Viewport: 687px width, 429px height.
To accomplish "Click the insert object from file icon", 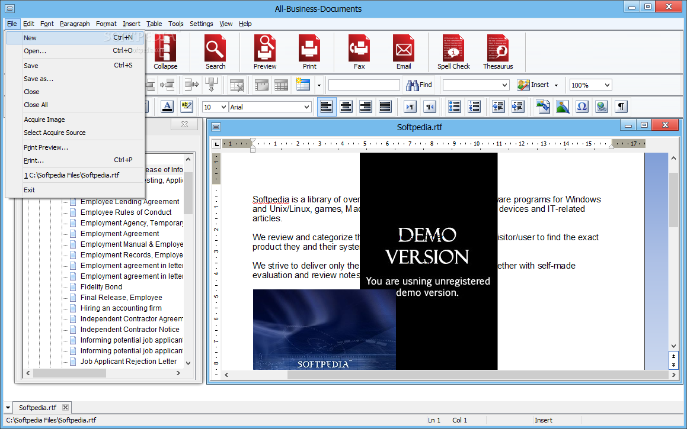I will point(543,107).
